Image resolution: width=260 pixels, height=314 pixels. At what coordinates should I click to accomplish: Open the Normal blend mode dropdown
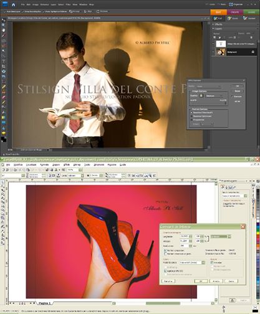(x=224, y=34)
